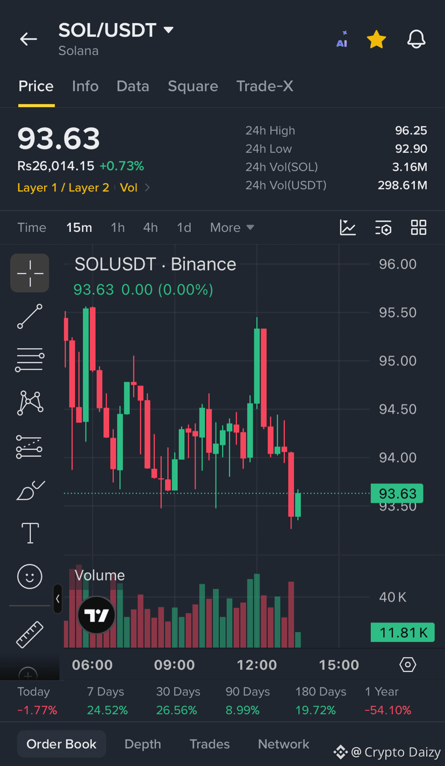This screenshot has width=445, height=766.
Task: Click the 7 Days 24.52% performance
Action: pos(107,701)
